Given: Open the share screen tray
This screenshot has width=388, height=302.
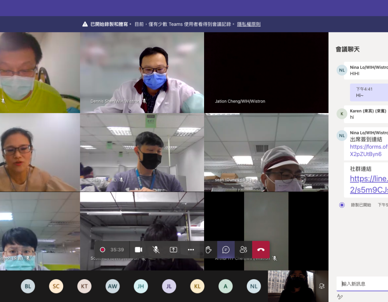Looking at the screenshot, I should pos(173,250).
